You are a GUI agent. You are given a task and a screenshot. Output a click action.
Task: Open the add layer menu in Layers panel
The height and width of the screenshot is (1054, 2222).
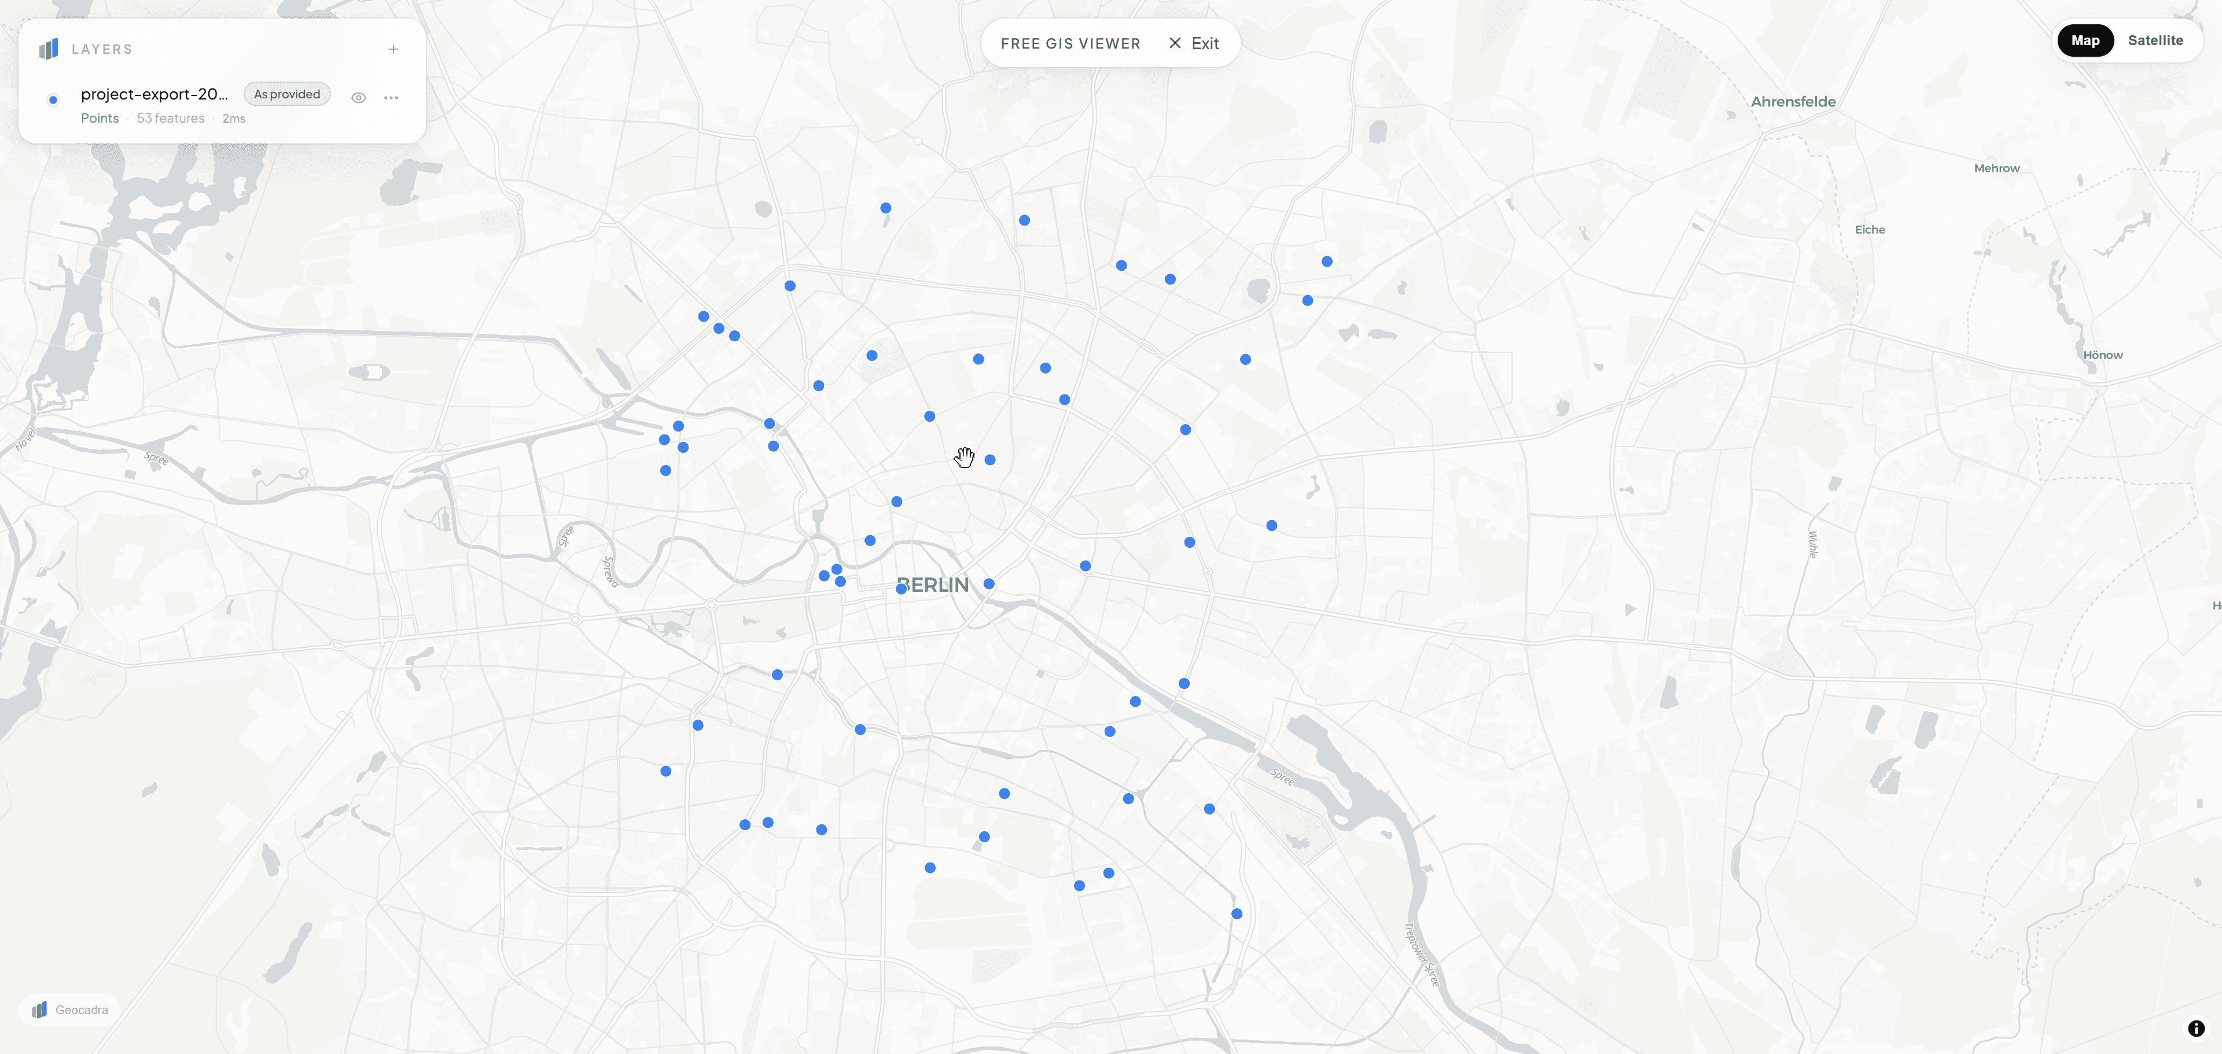click(393, 48)
